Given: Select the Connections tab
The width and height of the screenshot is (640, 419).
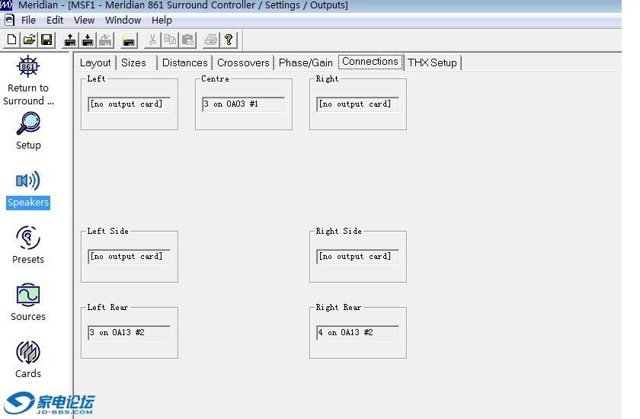Looking at the screenshot, I should (x=370, y=62).
